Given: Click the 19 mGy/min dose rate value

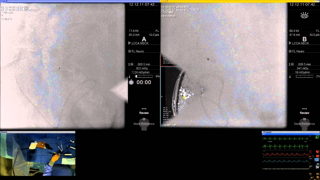Looking at the screenshot, I should tap(302, 72).
